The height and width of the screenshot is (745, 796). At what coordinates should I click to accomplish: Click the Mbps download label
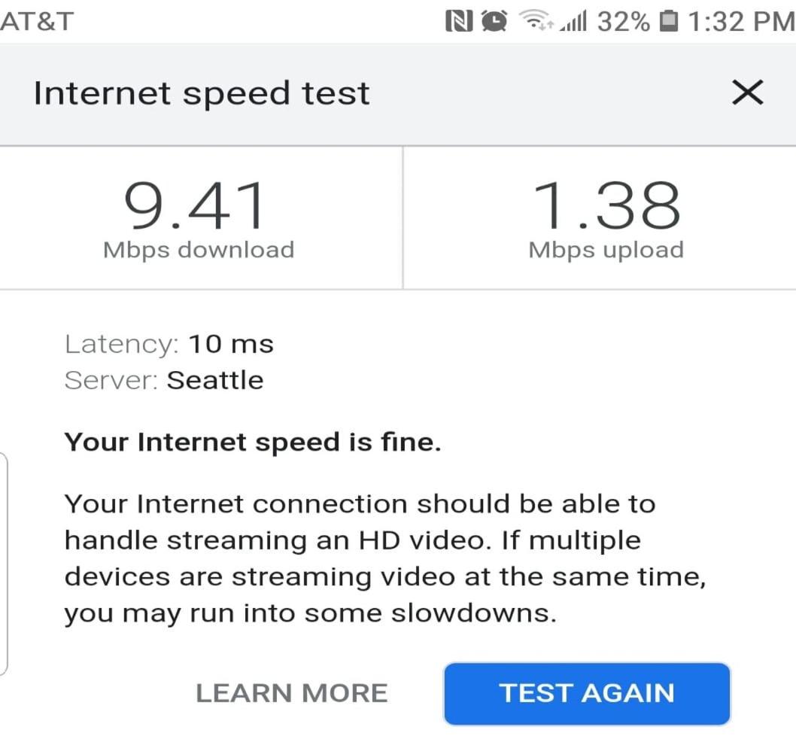point(199,249)
